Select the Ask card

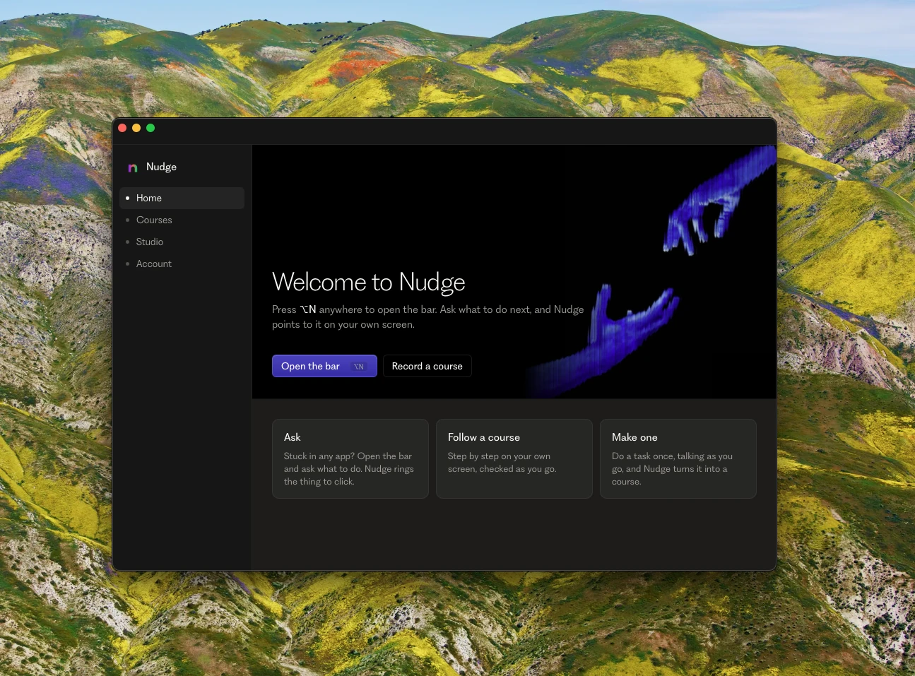coord(350,458)
